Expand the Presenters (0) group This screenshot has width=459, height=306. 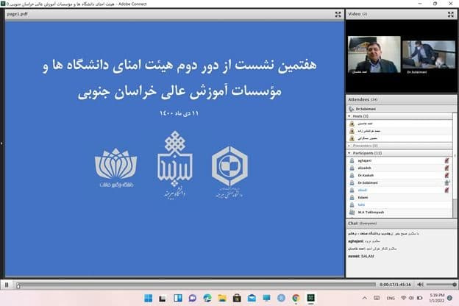349,146
